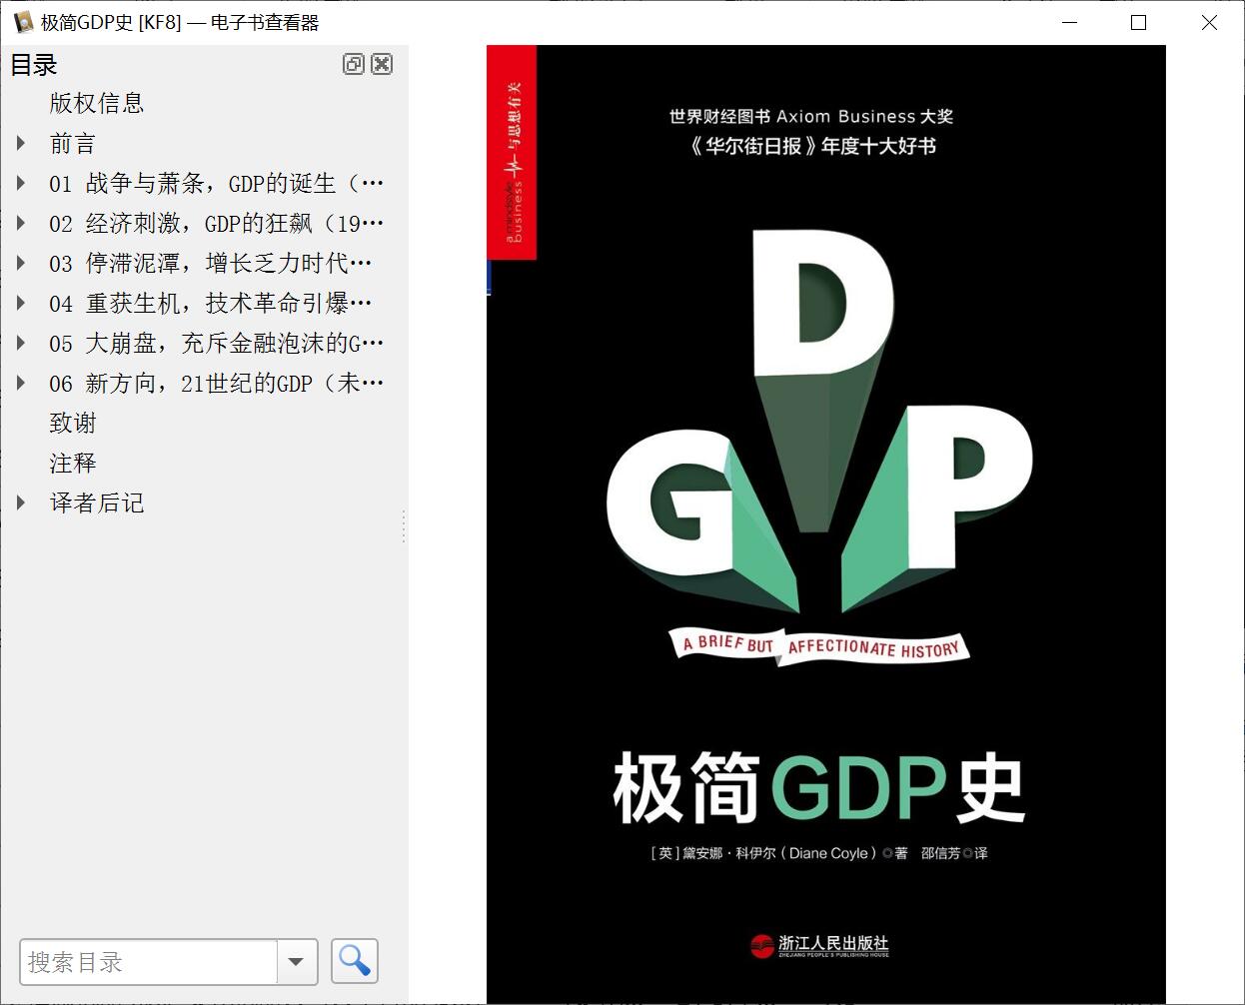Go to 前言 section
This screenshot has width=1245, height=1005.
[73, 143]
